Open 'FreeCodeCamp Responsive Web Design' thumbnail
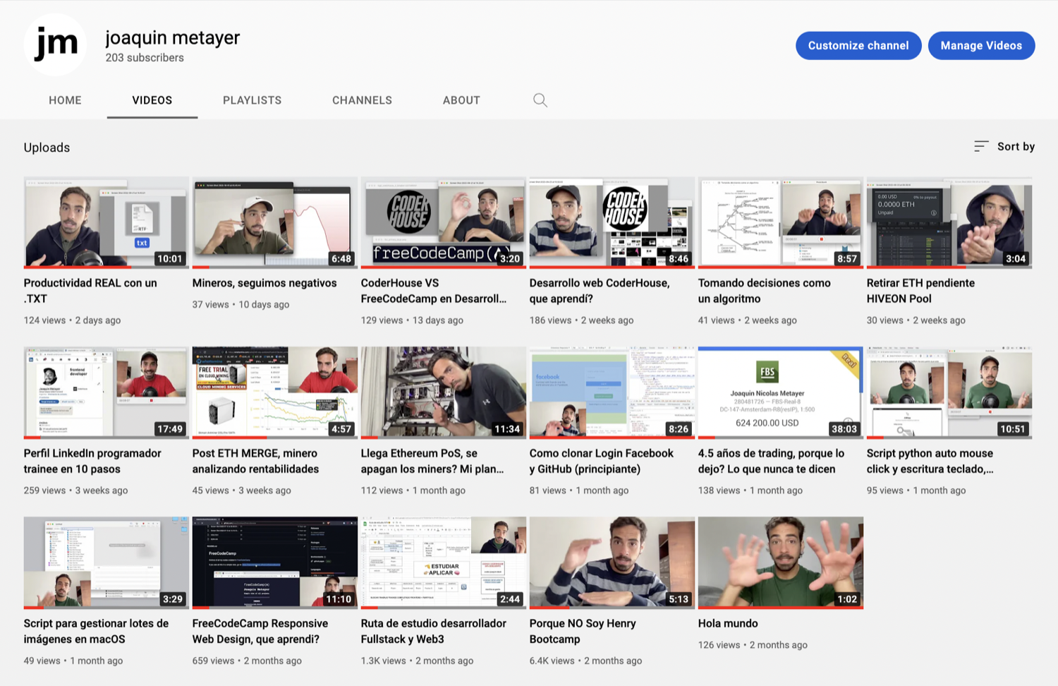The image size is (1058, 686). click(274, 562)
